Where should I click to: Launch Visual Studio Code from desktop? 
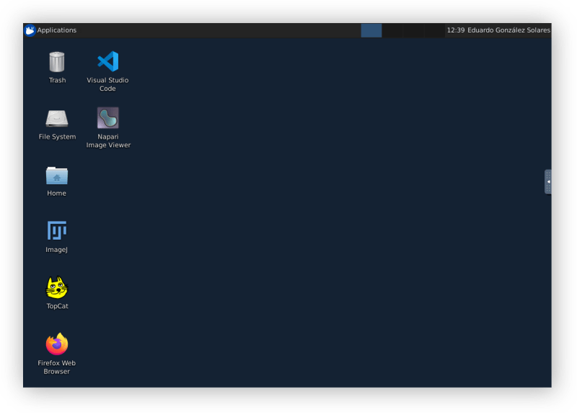point(107,61)
